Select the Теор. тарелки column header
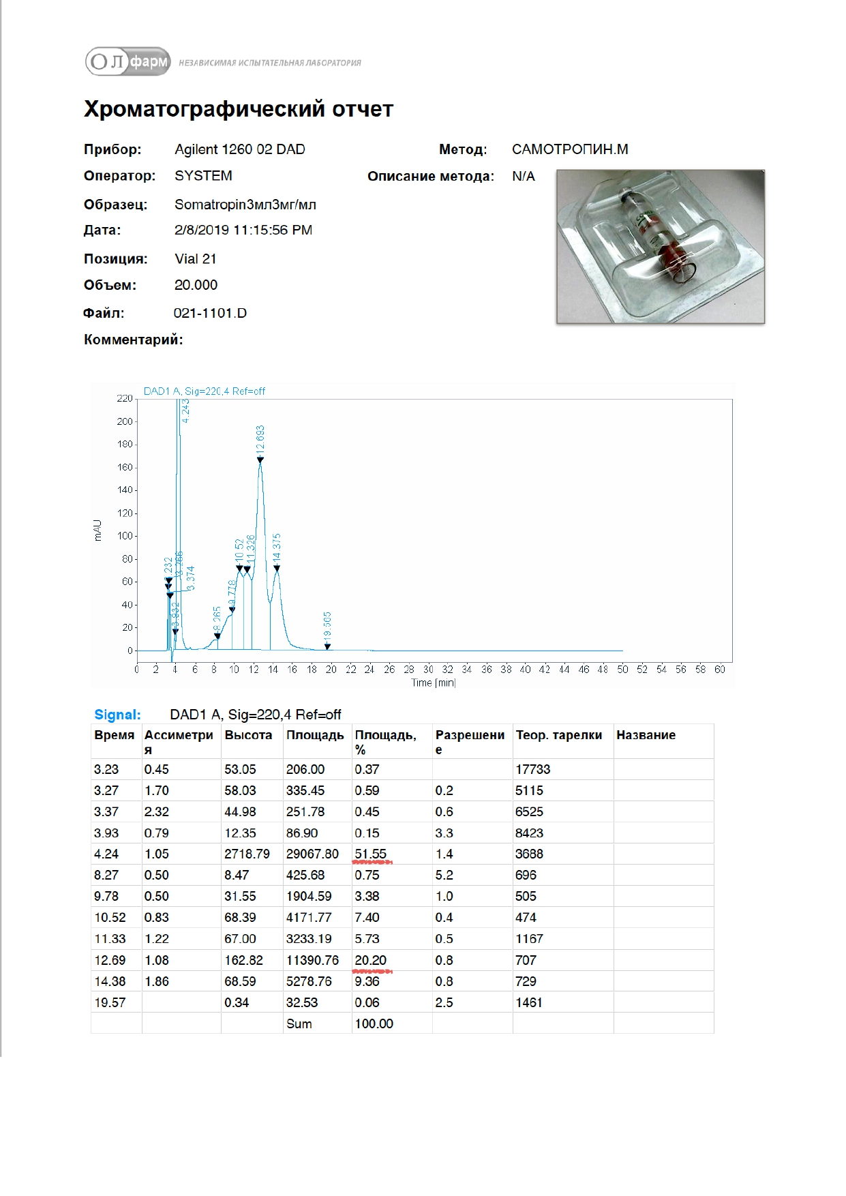The width and height of the screenshot is (846, 1196). (558, 735)
